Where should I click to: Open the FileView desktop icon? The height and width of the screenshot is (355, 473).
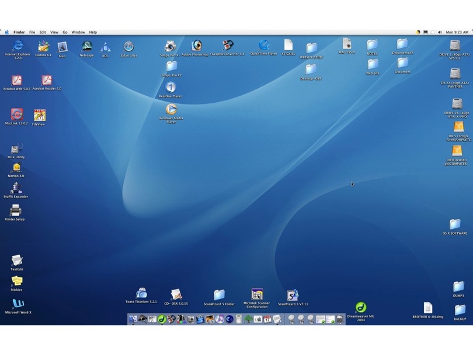click(39, 115)
